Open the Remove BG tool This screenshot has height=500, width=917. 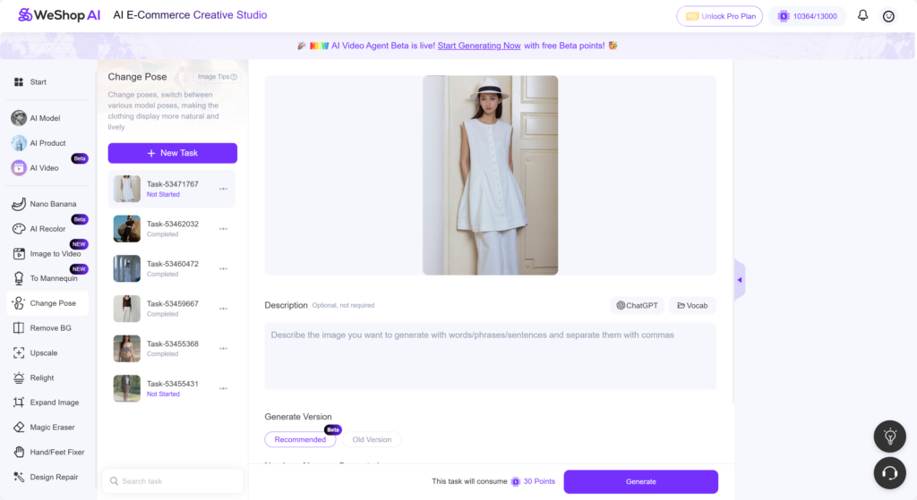50,328
